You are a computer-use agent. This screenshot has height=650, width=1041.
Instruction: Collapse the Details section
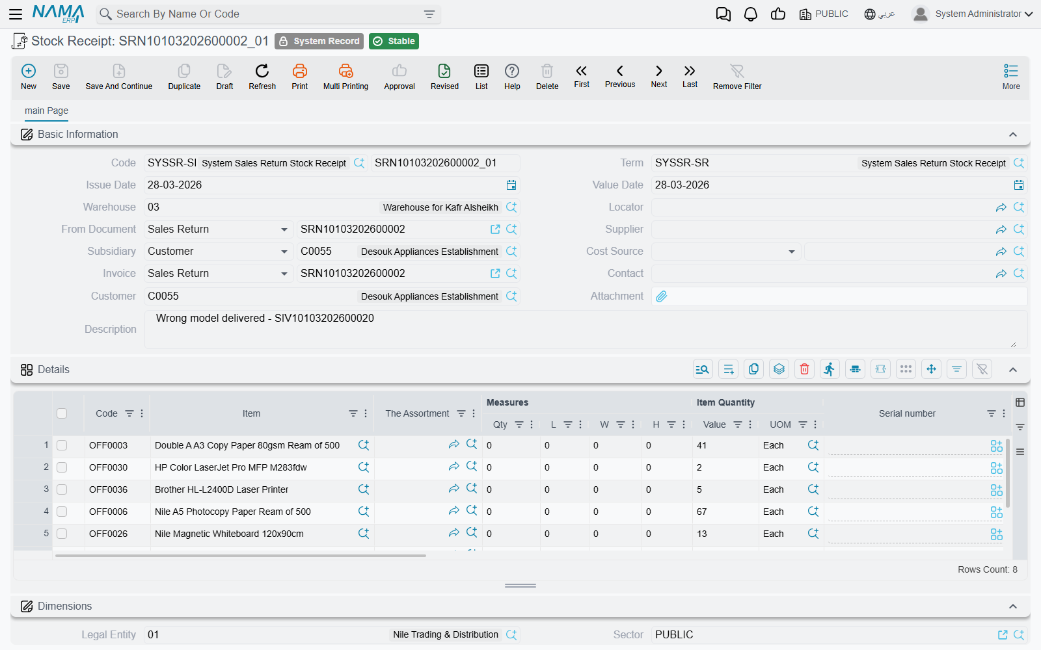click(x=1013, y=370)
